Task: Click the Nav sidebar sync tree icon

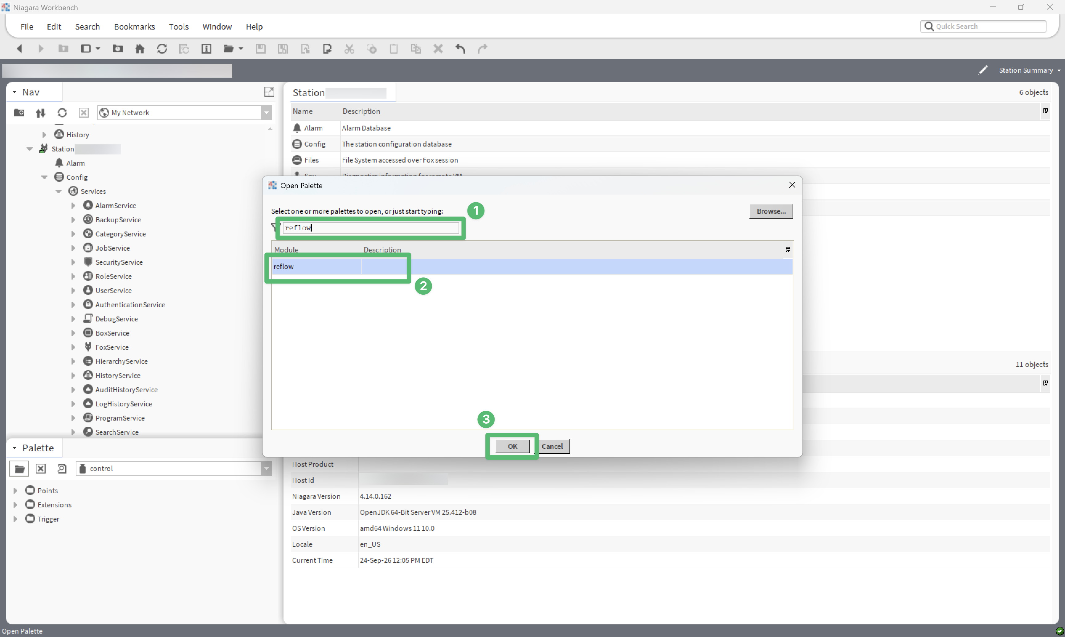Action: [40, 112]
